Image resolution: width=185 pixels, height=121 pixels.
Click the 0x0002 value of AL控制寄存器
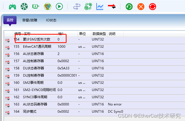(x=63, y=61)
